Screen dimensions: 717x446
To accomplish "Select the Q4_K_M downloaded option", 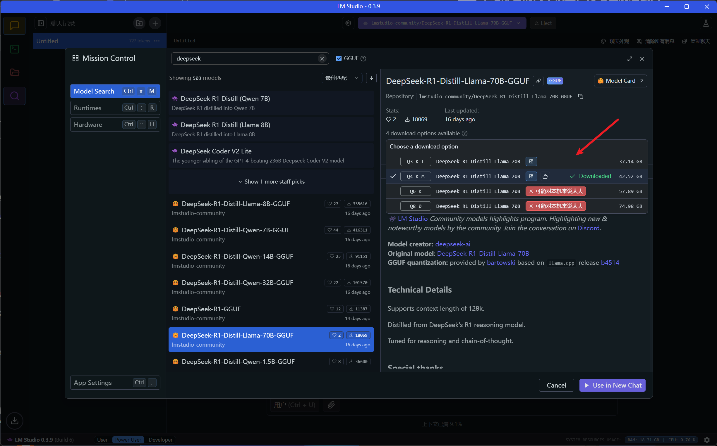I will click(517, 176).
